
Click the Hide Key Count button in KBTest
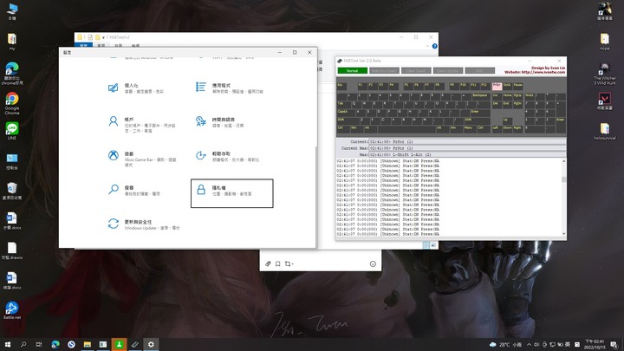pos(384,71)
